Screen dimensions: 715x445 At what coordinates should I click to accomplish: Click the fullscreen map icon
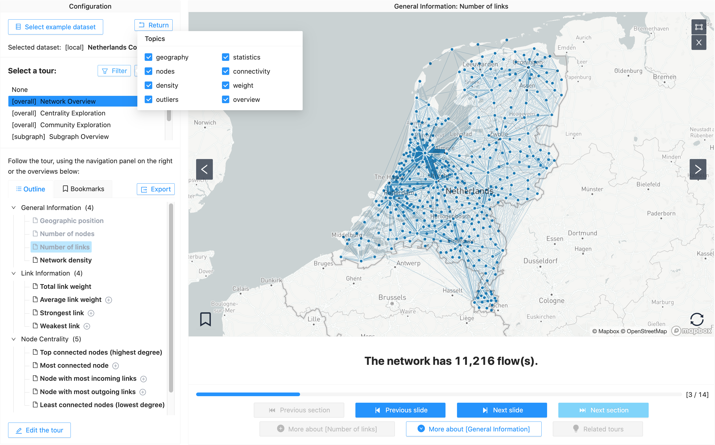(x=699, y=27)
